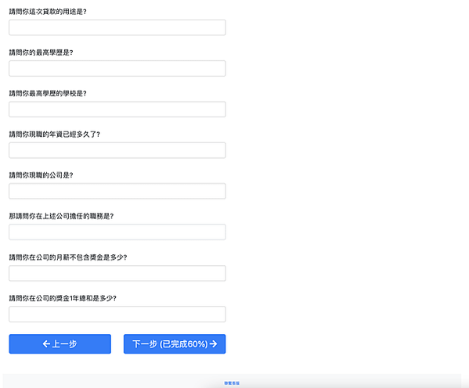
Task: Go back with the 上一步 button
Action: tap(60, 343)
